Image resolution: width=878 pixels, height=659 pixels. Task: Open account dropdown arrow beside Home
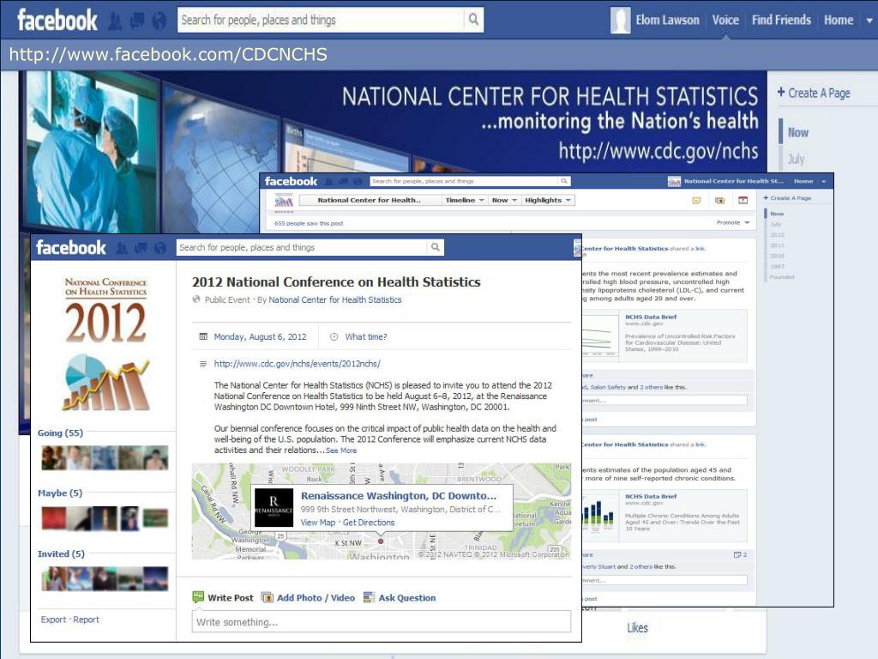(869, 21)
